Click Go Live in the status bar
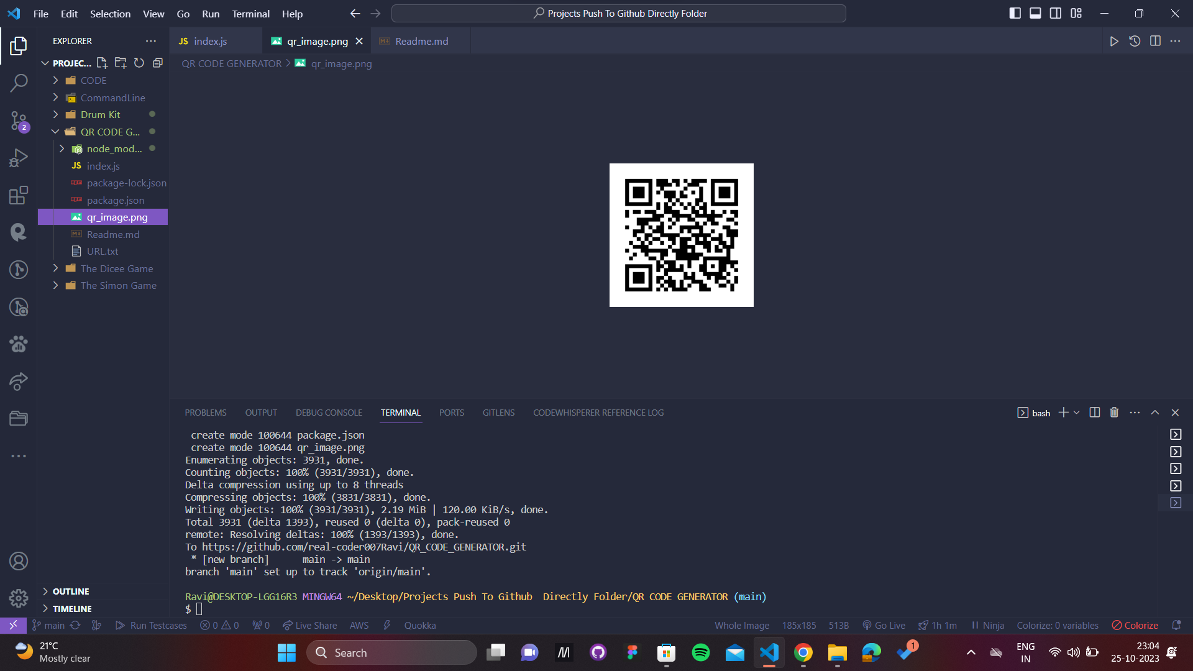 (x=884, y=625)
